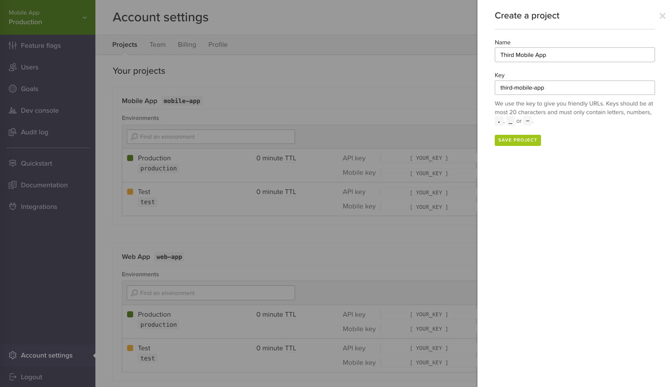Switch to the Team tab
The height and width of the screenshot is (387, 671).
tap(157, 44)
